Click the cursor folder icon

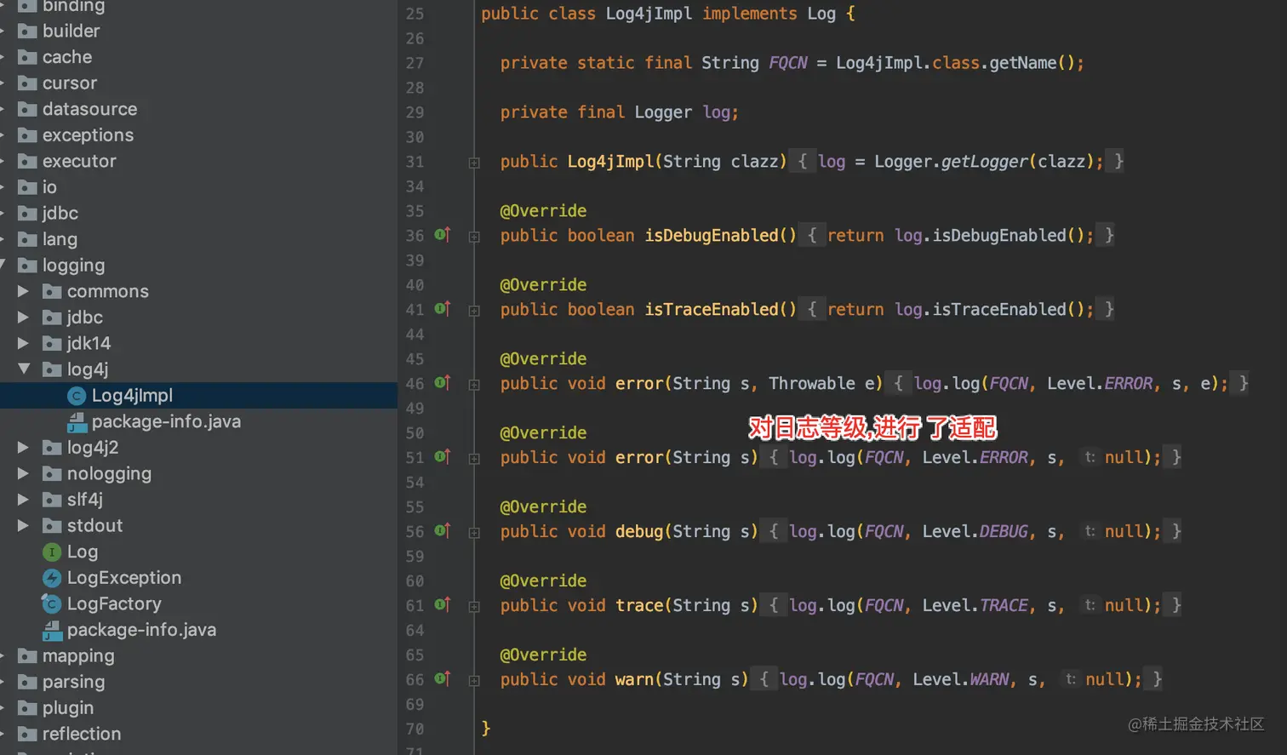pos(27,83)
